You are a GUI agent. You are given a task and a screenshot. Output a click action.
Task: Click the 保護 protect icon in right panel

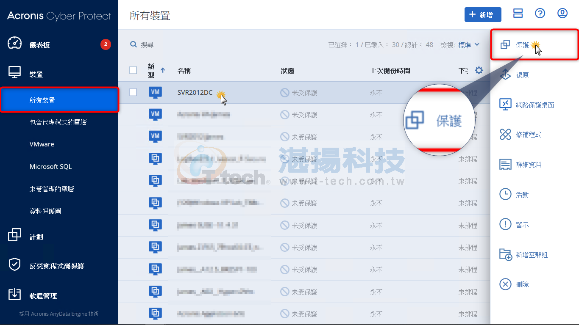click(505, 44)
